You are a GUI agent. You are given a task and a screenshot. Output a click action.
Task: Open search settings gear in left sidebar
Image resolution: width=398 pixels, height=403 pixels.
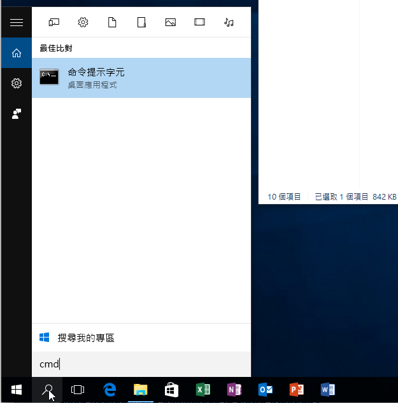click(x=17, y=83)
